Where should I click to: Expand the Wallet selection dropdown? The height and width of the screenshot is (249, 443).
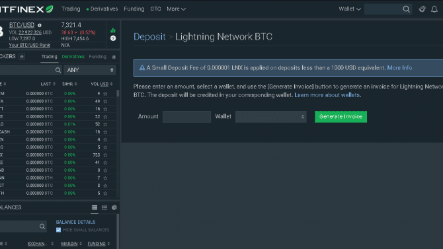pyautogui.click(x=270, y=117)
